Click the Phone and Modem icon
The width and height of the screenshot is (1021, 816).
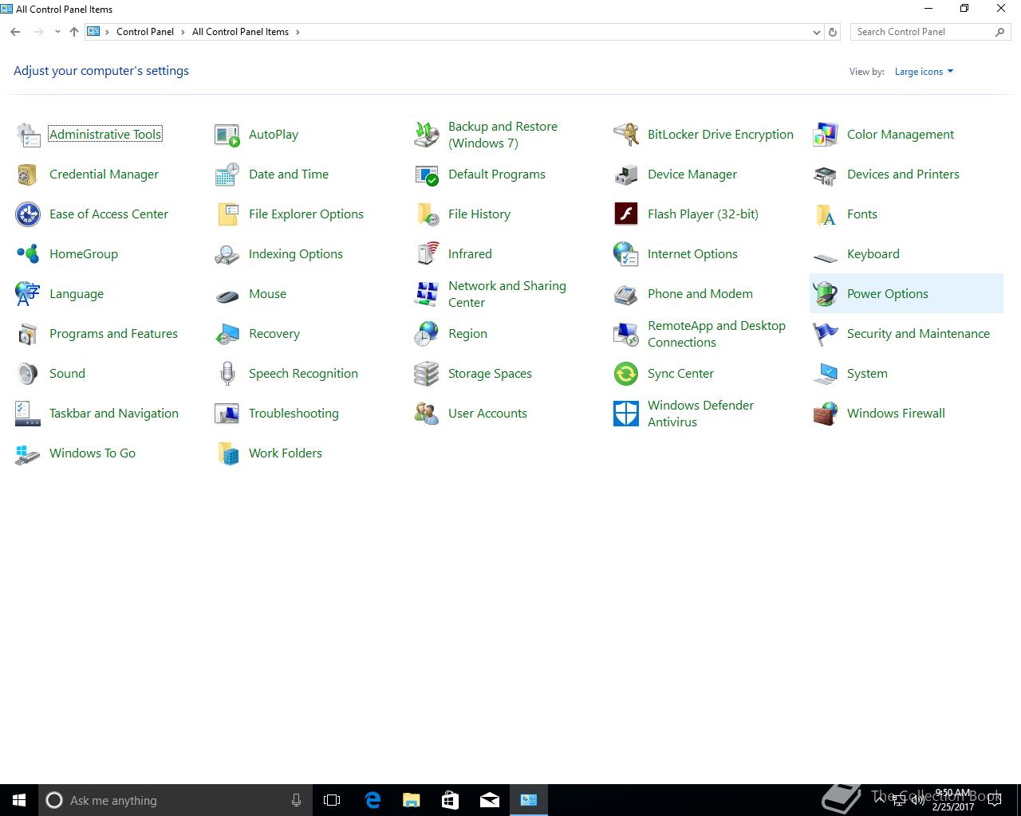pos(626,294)
